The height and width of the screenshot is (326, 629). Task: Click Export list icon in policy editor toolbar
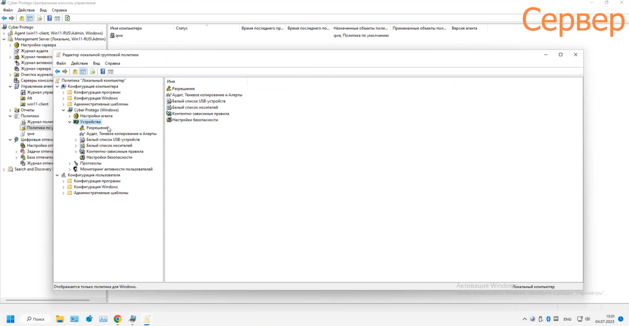point(93,72)
